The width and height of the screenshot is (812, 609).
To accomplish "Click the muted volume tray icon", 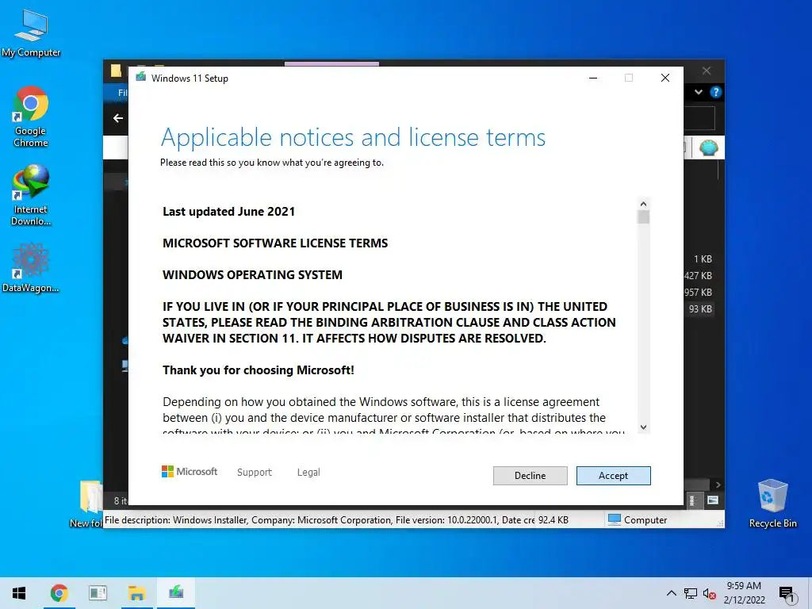I will [x=710, y=593].
